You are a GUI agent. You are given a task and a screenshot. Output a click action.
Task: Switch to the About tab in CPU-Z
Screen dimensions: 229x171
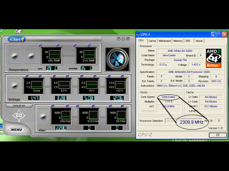click(x=199, y=41)
